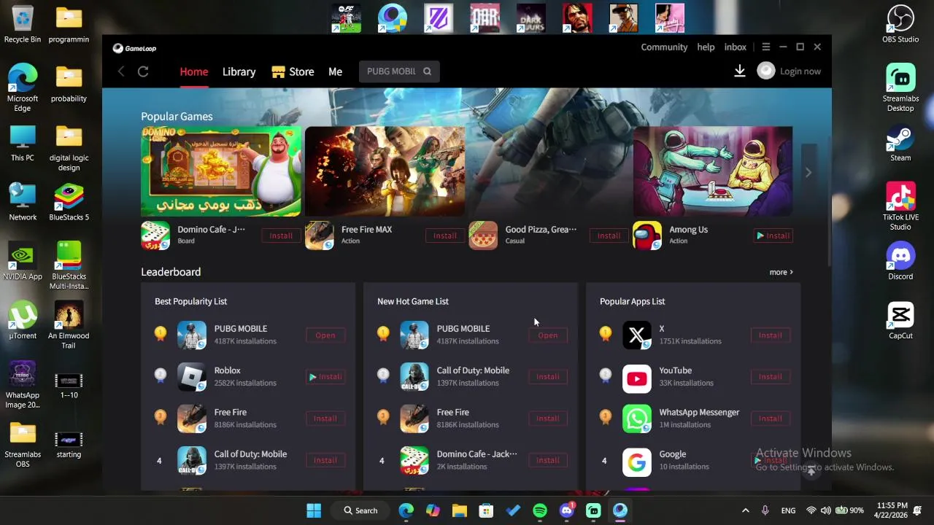Open Community menu
This screenshot has width=934, height=525.
[x=664, y=47]
